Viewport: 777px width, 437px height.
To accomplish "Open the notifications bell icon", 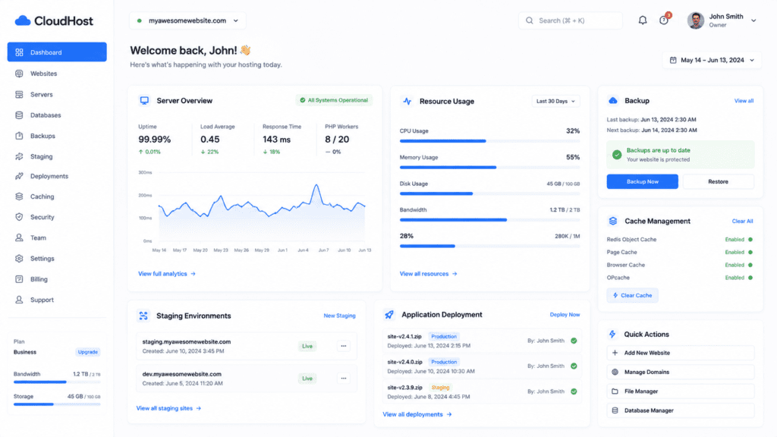I will [x=642, y=20].
